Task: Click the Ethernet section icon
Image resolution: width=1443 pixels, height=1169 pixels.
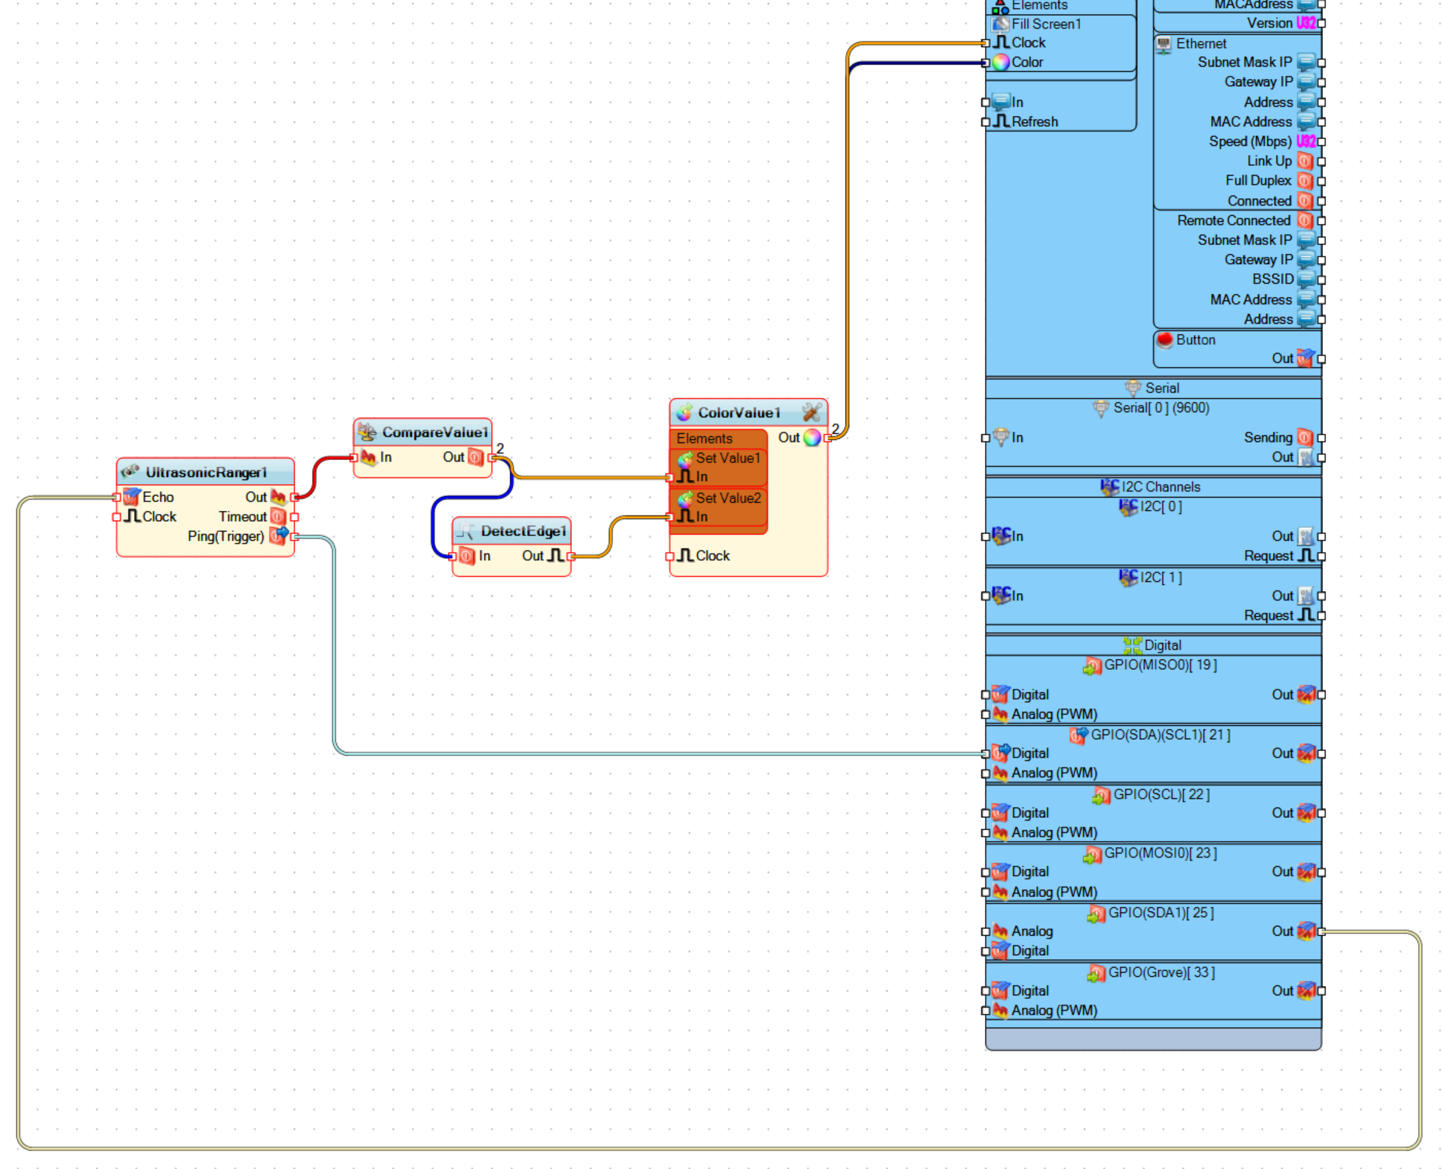Action: 1164,45
